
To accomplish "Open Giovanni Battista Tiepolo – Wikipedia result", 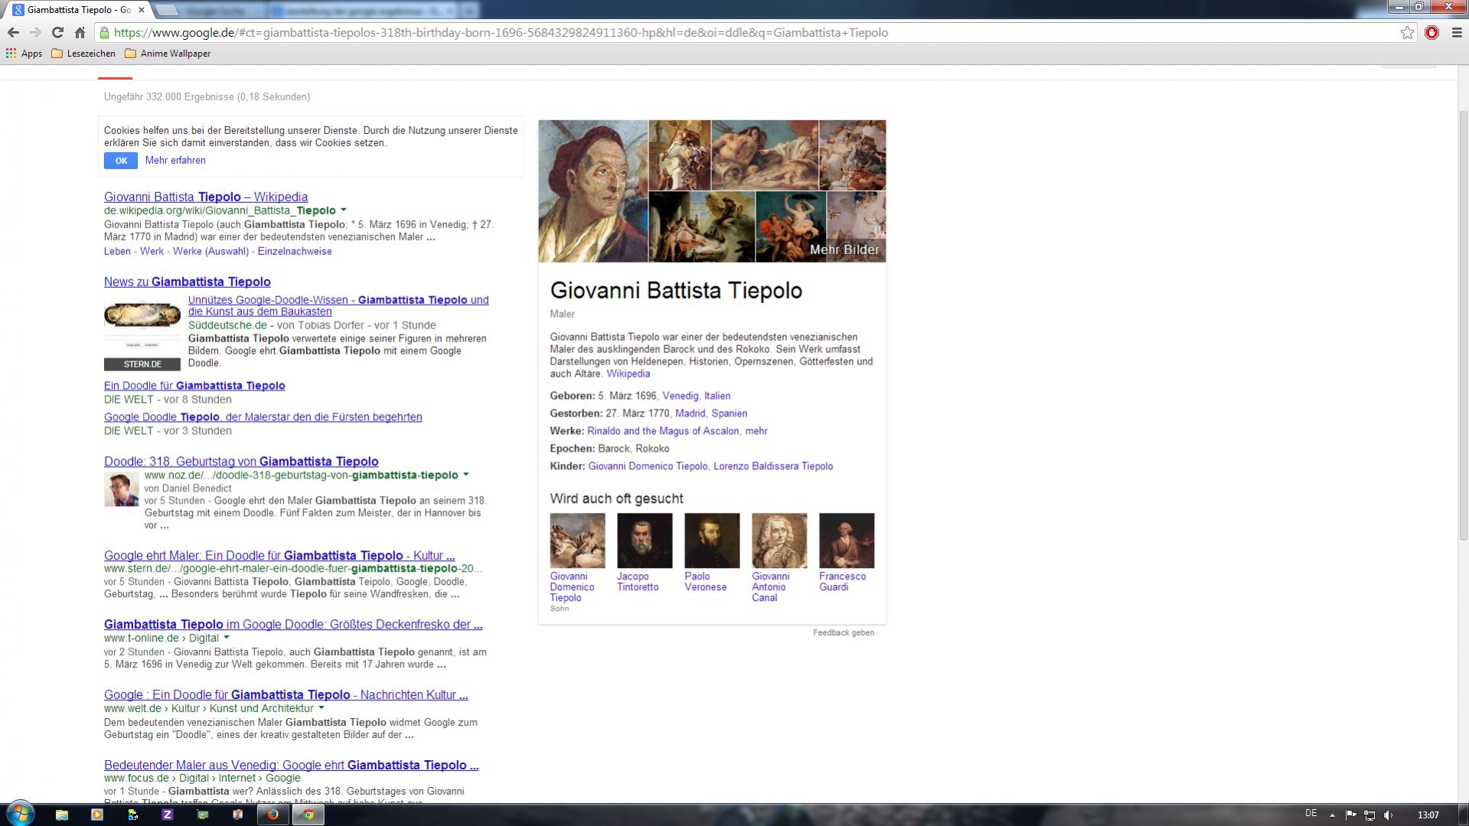I will (x=206, y=197).
